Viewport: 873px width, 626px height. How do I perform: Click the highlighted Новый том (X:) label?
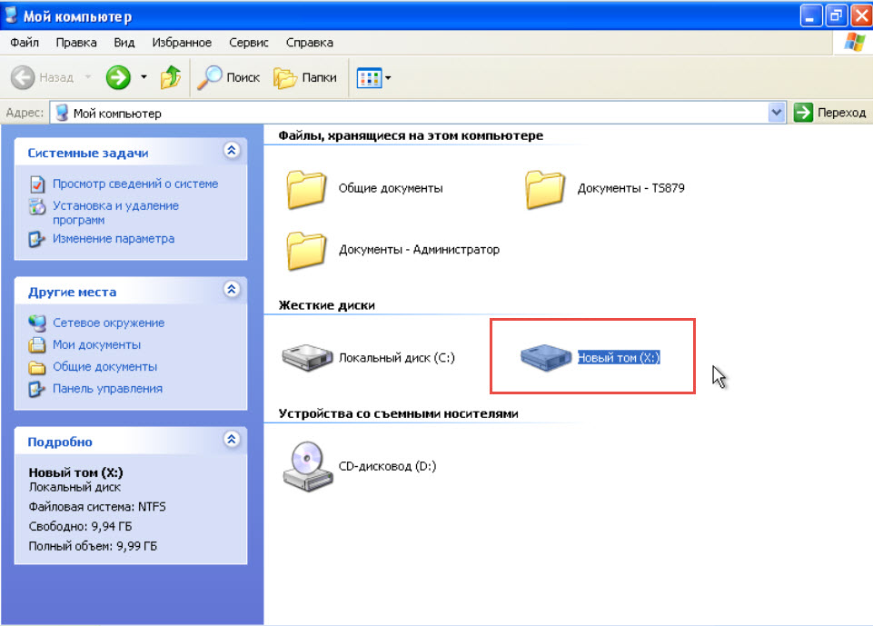[619, 358]
